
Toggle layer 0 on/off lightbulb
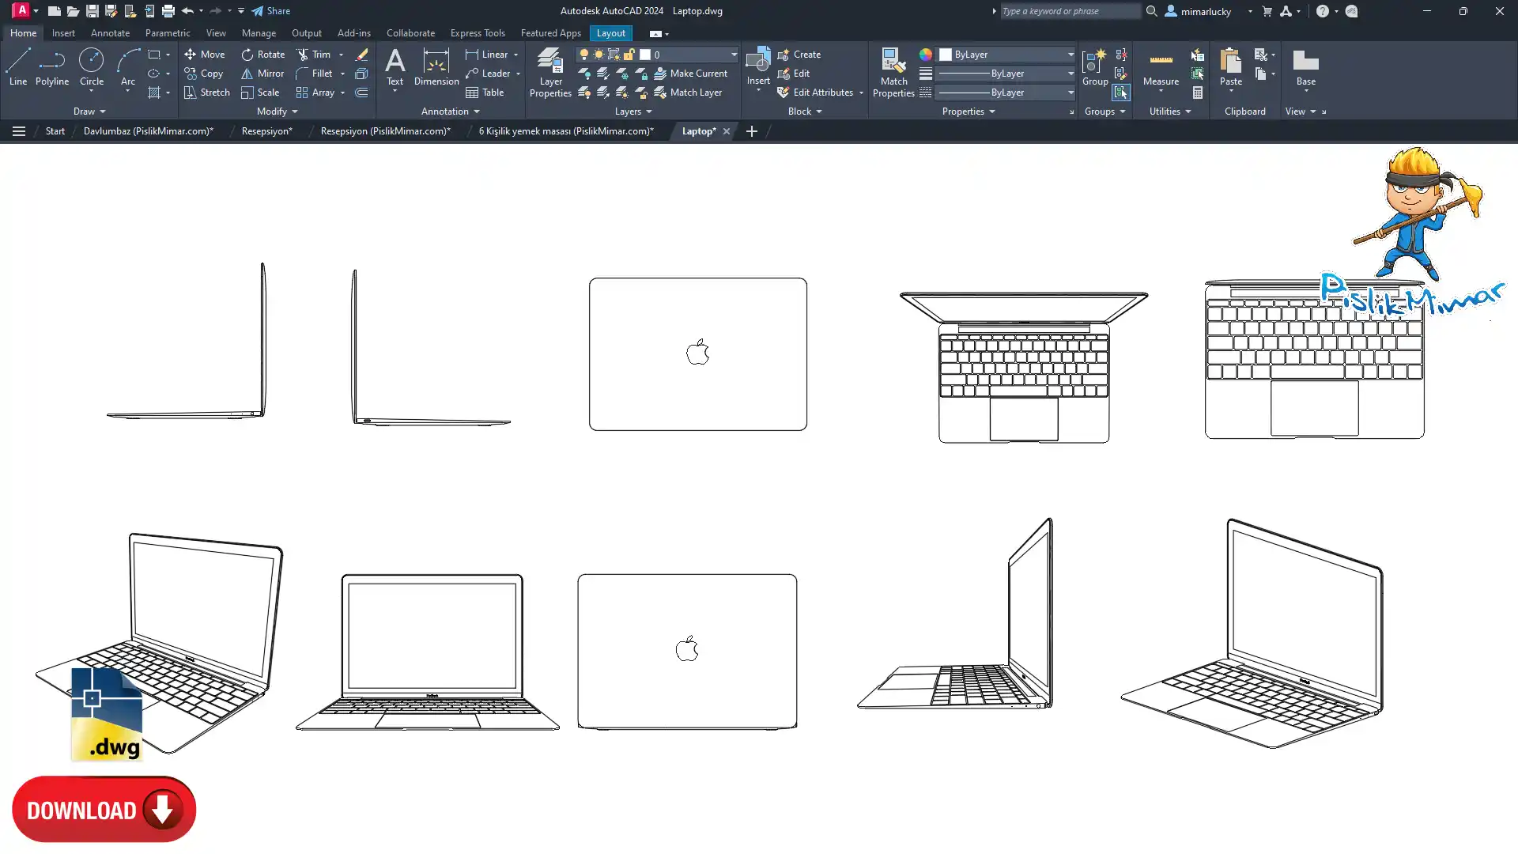point(584,55)
